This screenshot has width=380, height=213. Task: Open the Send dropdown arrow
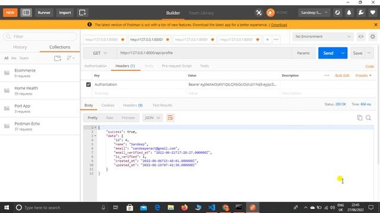pyautogui.click(x=343, y=53)
